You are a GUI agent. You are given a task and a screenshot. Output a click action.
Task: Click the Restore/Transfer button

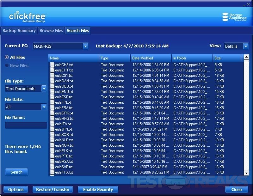click(53, 189)
